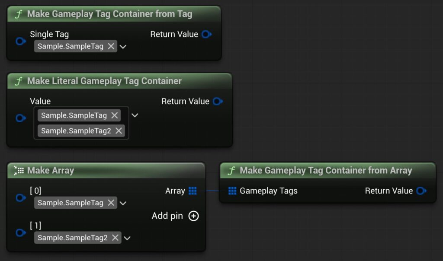Viewport: 443px width, 261px height.
Task: Click the Array output pin on Make Array
Action: (x=193, y=191)
